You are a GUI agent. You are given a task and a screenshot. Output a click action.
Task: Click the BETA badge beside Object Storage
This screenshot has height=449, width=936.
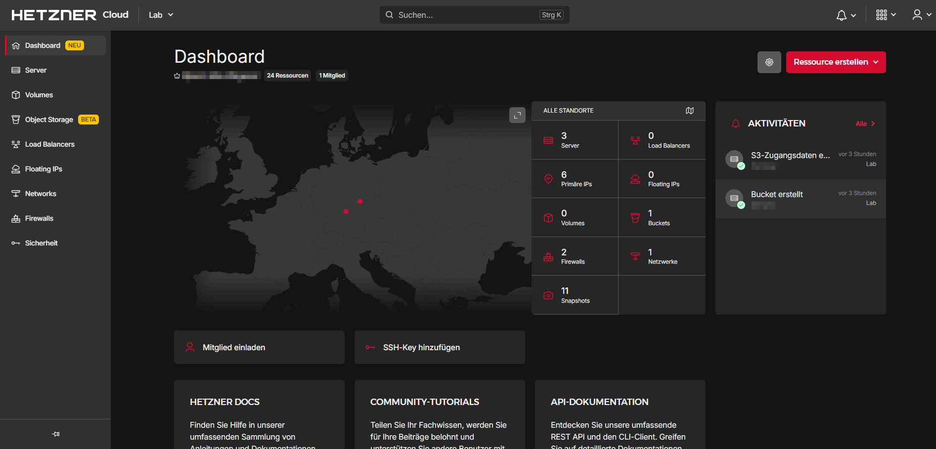click(x=89, y=120)
